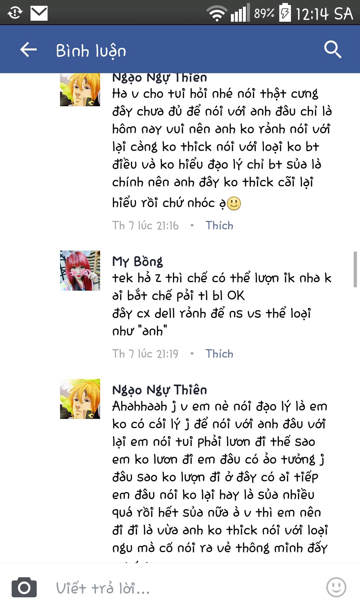Open the emoji smiley picker
Image resolution: width=360 pixels, height=611 pixels.
coord(336,587)
